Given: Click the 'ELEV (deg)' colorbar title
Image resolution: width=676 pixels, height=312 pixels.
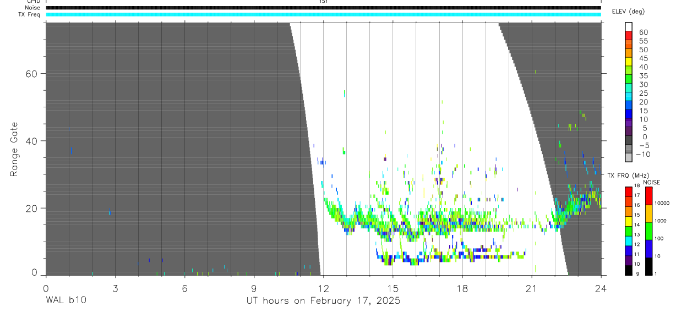Looking at the screenshot, I should 629,12.
